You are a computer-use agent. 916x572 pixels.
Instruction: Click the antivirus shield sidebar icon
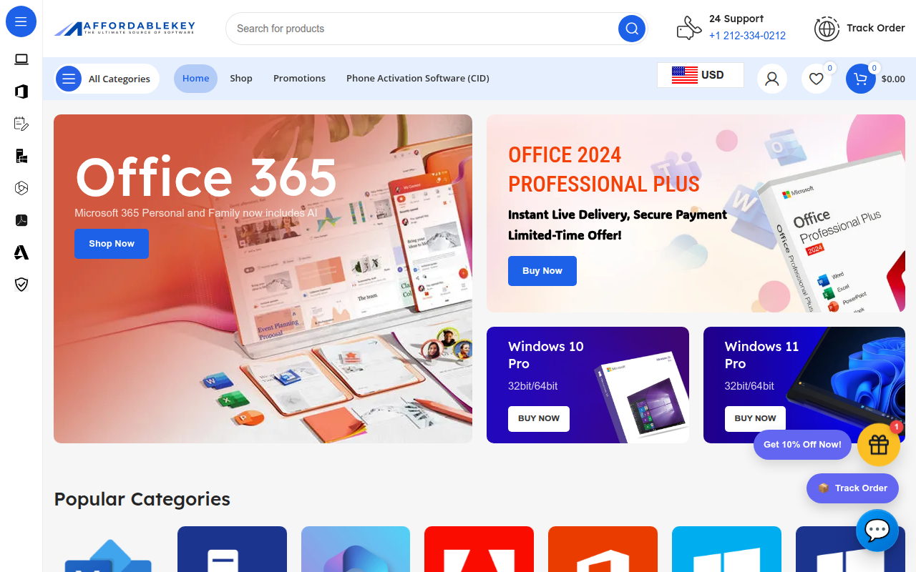(21, 285)
